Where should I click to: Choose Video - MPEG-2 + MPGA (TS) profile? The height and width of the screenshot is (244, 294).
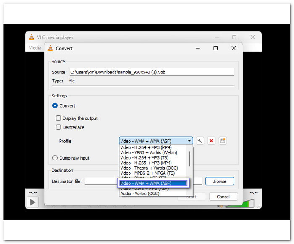[x=153, y=173]
